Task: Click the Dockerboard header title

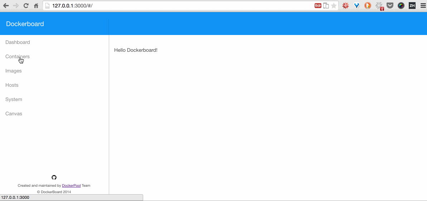Action: coord(25,24)
